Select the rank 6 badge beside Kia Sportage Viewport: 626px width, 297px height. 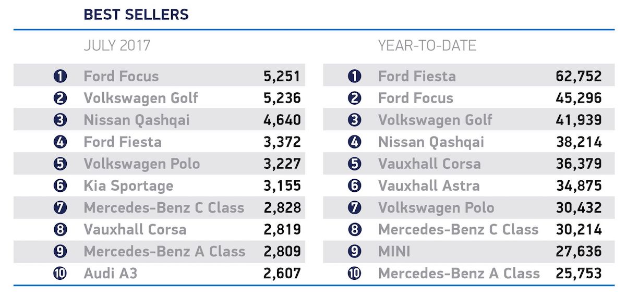pos(61,185)
